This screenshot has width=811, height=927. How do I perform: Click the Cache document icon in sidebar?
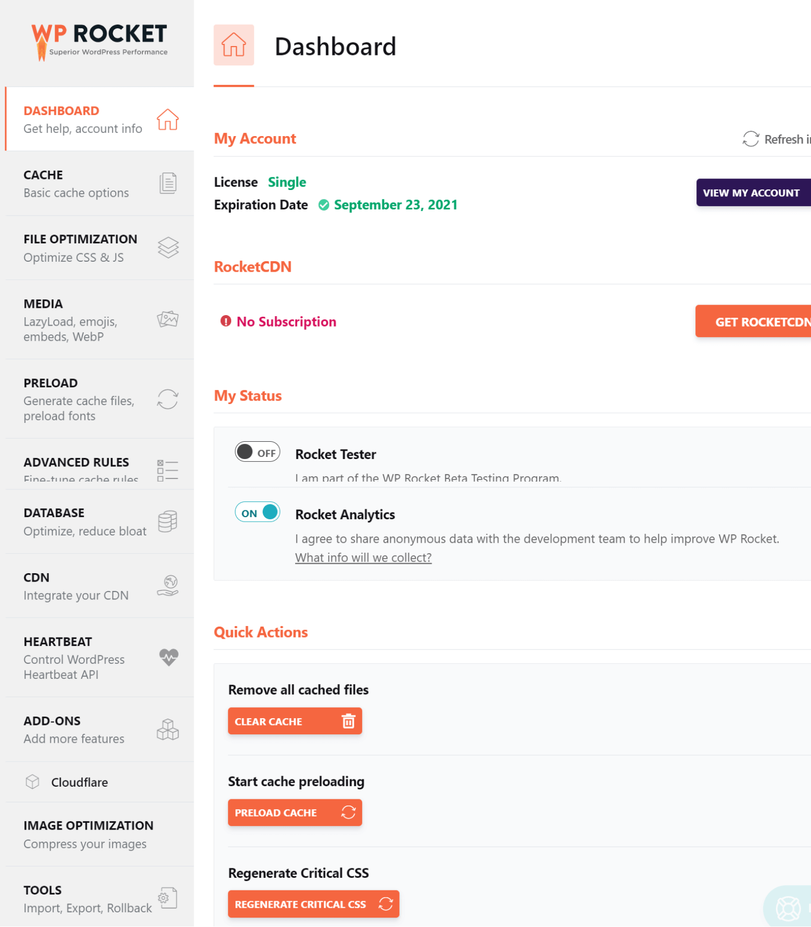click(167, 183)
